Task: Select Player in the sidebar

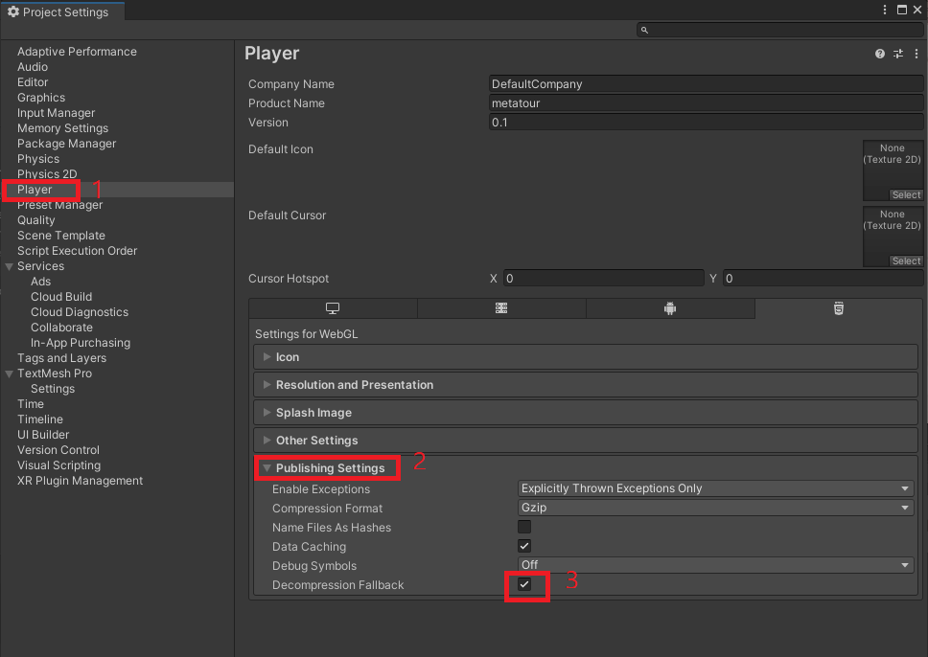Action: pos(35,190)
